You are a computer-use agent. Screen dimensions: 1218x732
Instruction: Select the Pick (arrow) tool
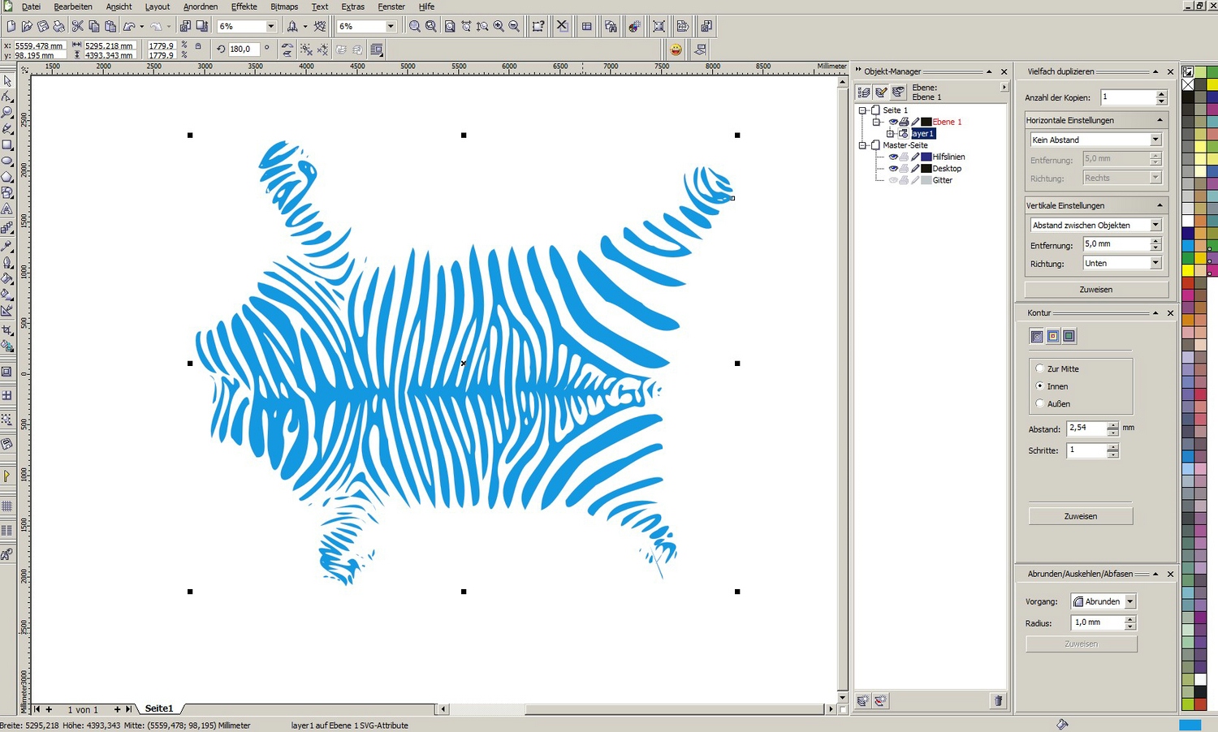7,81
